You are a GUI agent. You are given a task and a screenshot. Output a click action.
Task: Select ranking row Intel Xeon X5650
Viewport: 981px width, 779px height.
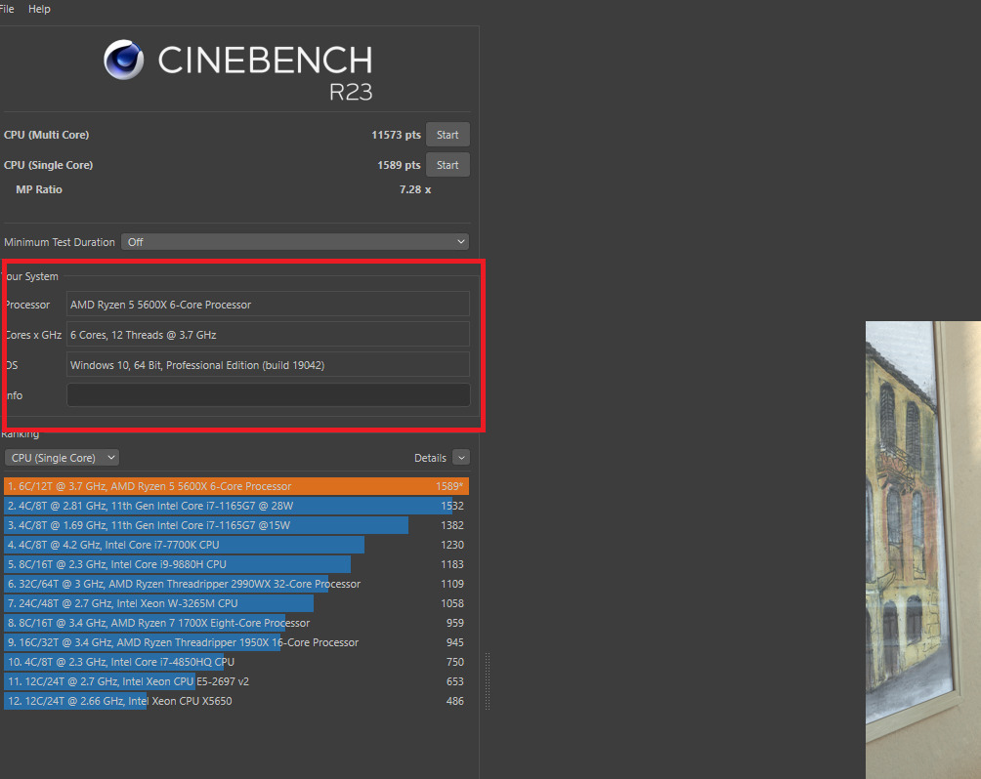pos(235,701)
